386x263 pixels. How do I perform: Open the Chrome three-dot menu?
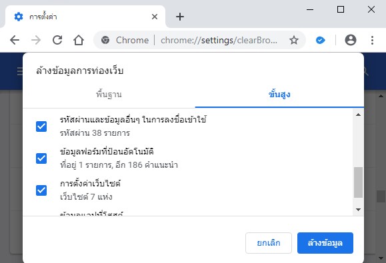(372, 40)
